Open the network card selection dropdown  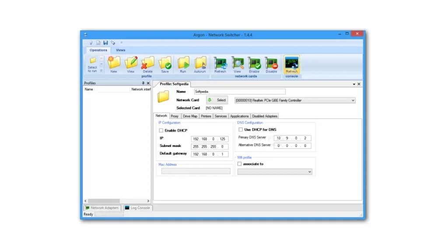coord(353,100)
